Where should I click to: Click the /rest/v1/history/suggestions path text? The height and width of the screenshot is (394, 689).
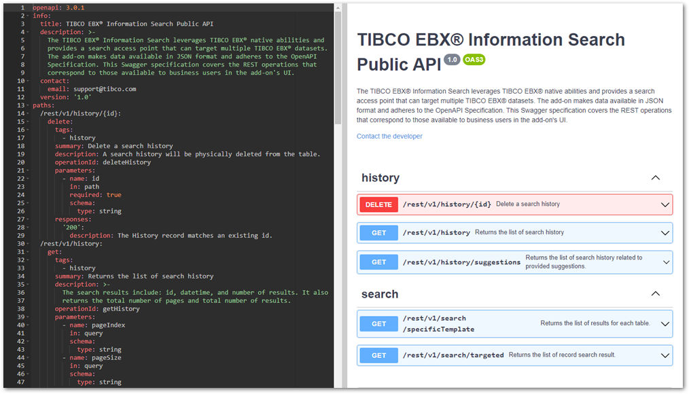pos(461,262)
